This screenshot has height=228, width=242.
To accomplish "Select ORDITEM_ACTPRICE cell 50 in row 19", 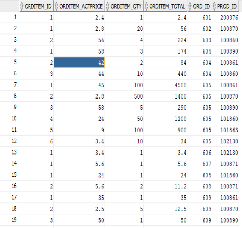I will coord(79,220).
